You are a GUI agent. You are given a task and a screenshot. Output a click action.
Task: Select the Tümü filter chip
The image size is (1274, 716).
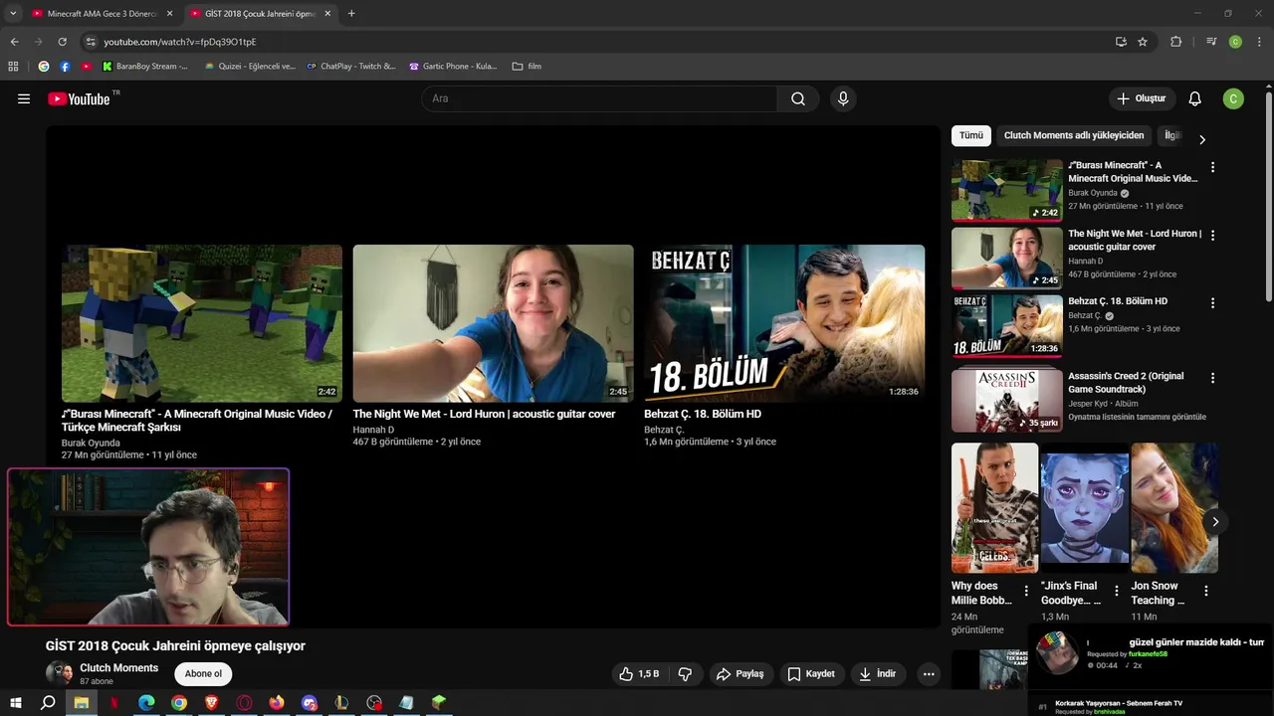(971, 135)
